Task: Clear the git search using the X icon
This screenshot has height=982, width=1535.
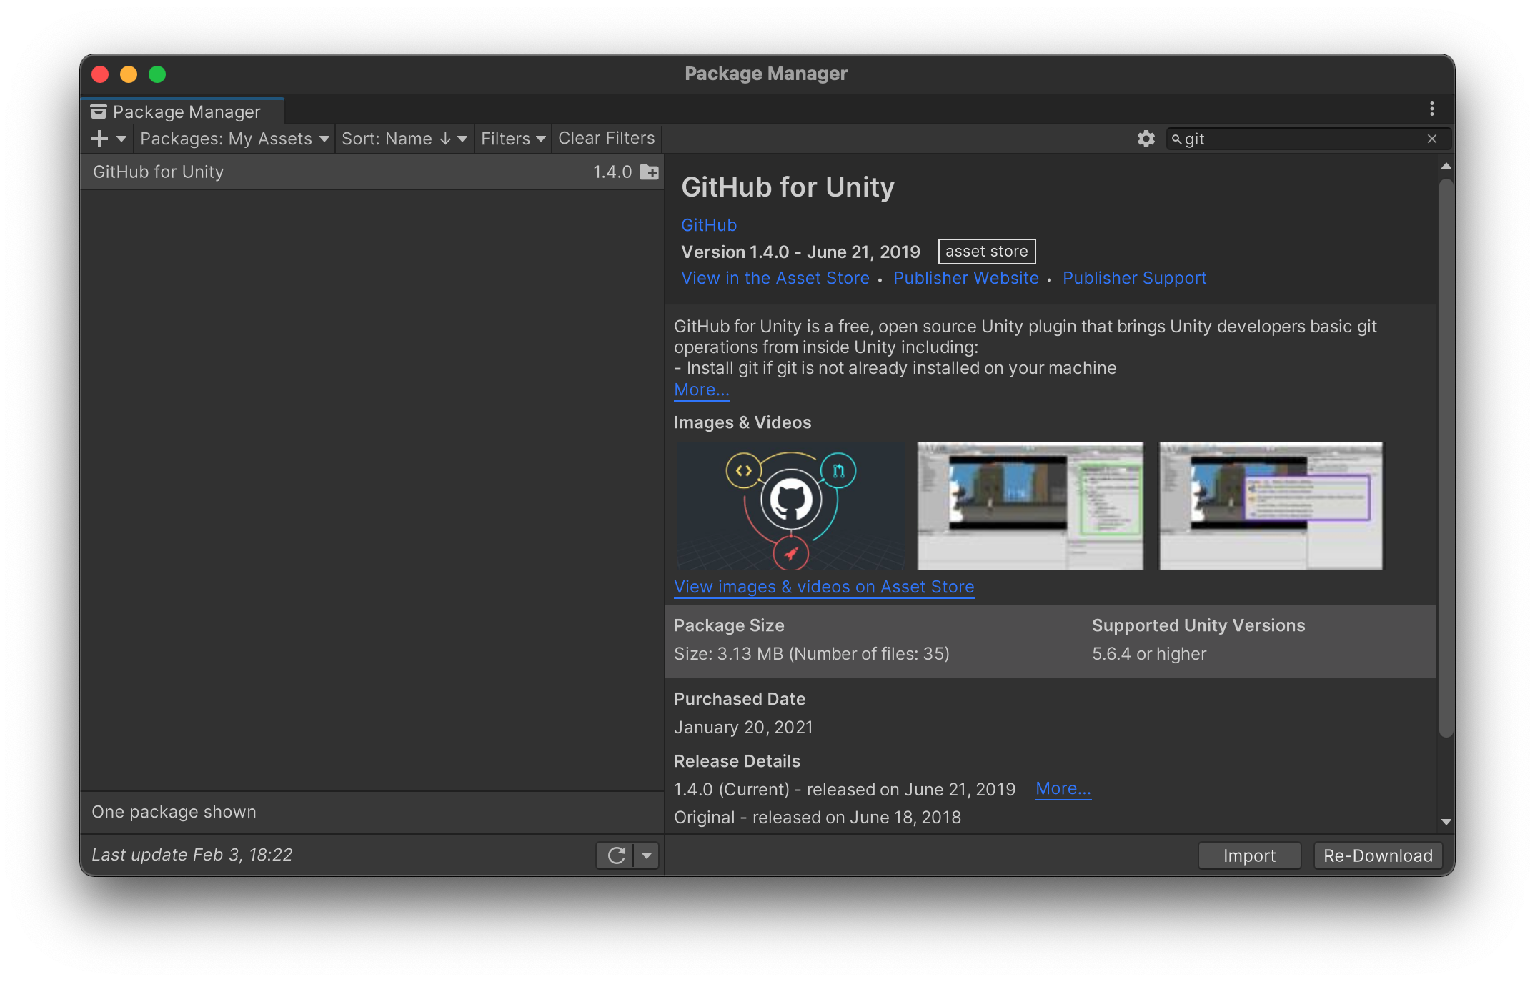Action: pos(1433,139)
